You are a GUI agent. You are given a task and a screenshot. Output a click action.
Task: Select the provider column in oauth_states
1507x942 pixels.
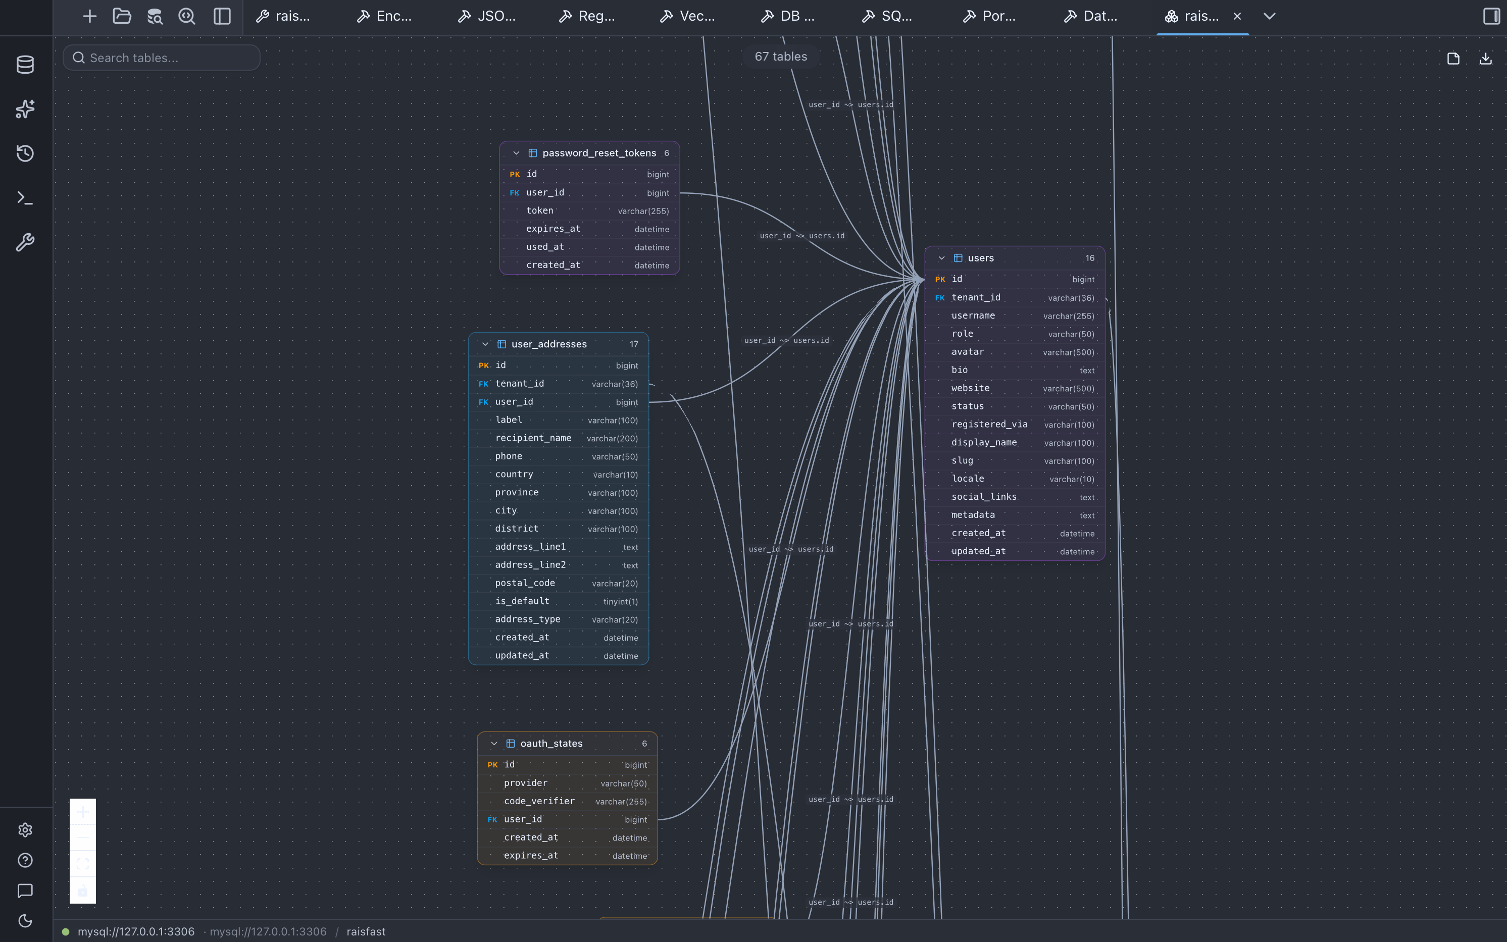tap(567, 784)
